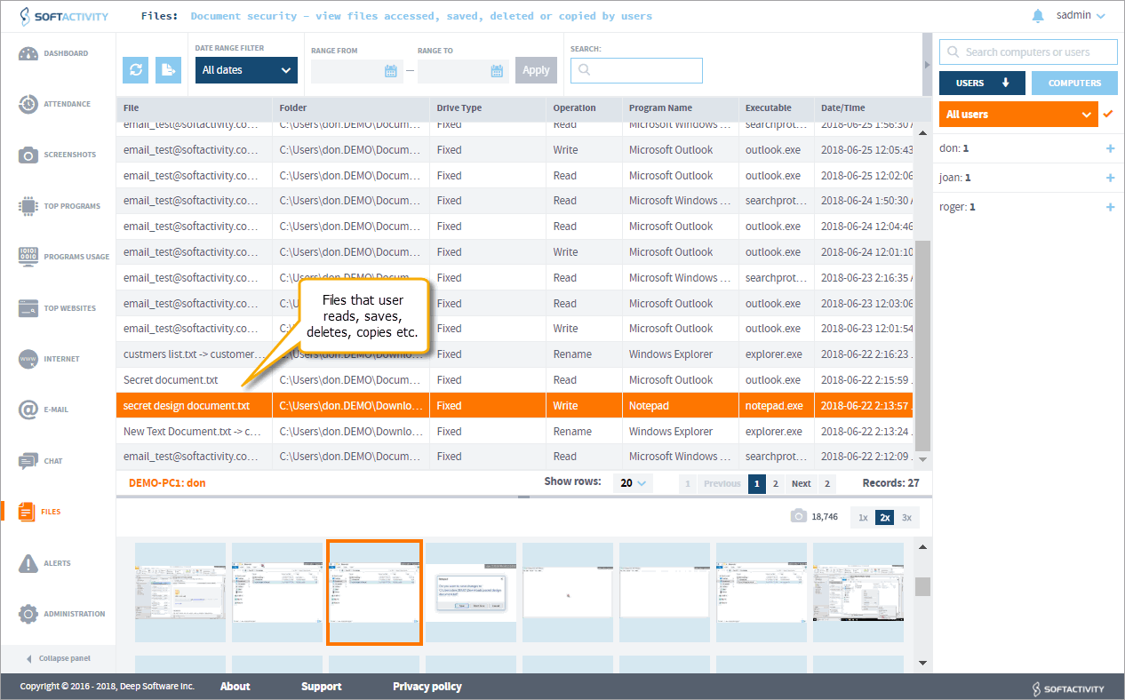The image size is (1125, 700).
Task: Click the Search computers or users field
Action: (1028, 52)
